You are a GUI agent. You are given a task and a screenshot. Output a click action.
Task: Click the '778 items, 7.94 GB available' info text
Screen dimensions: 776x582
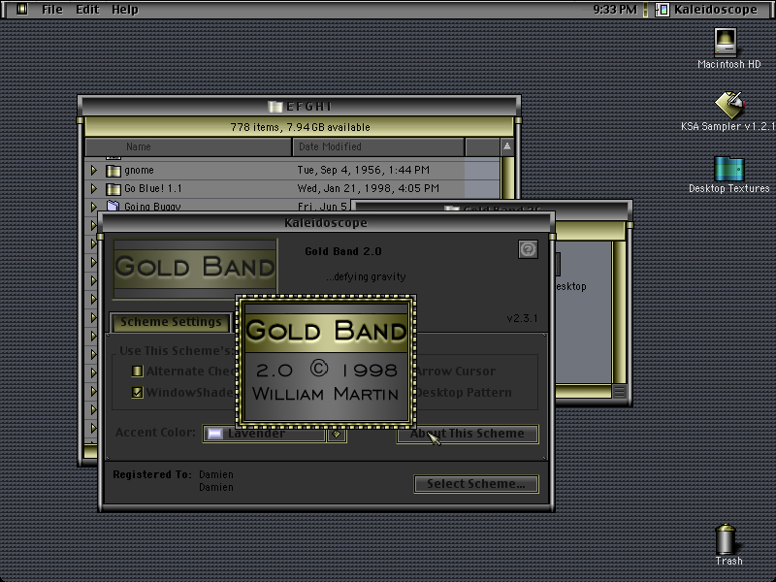[300, 127]
